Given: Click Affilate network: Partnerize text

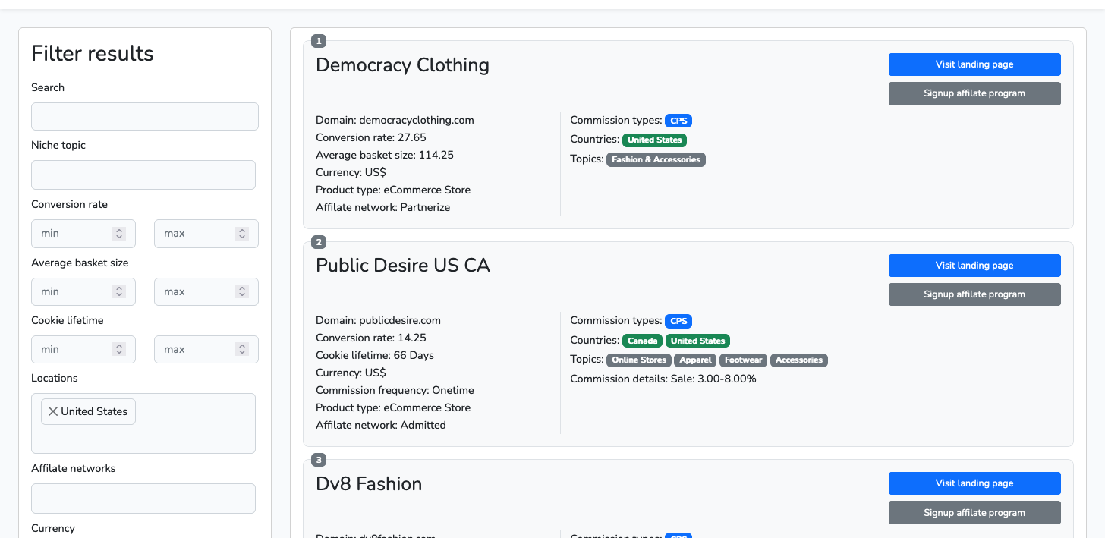Looking at the screenshot, I should 383,207.
